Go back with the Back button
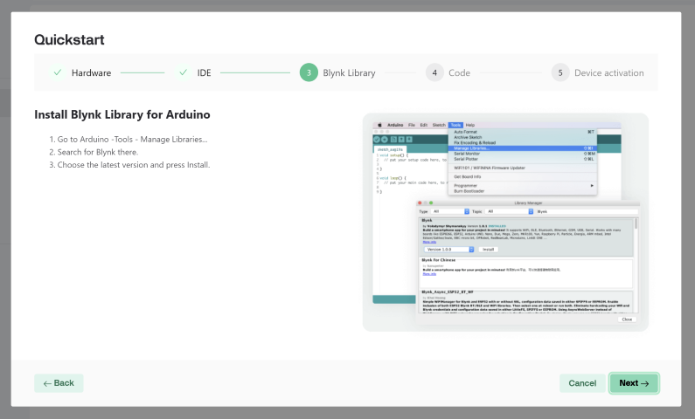The image size is (695, 419). [59, 383]
